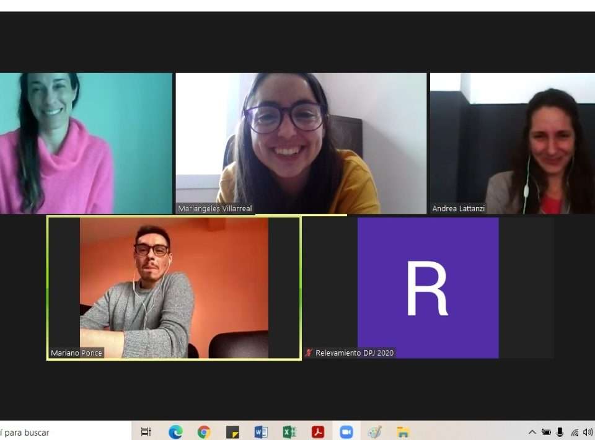The width and height of the screenshot is (595, 440).
Task: Open Microsoft Excel from the taskbar
Action: 289,432
